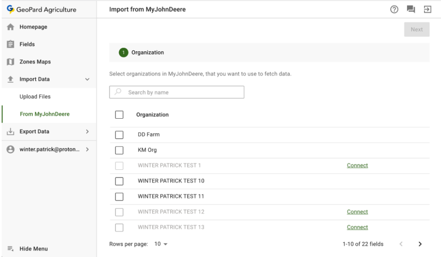The image size is (441, 257).
Task: Open the chat messages icon
Action: (411, 9)
